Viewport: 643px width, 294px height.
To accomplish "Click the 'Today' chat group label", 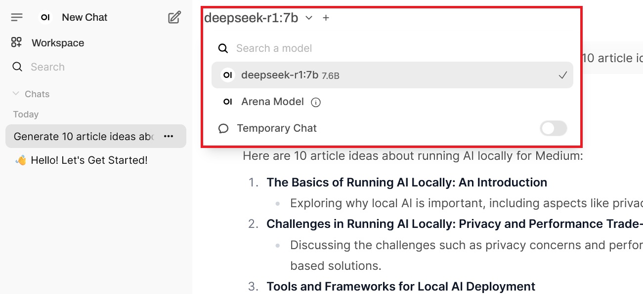I will click(26, 114).
